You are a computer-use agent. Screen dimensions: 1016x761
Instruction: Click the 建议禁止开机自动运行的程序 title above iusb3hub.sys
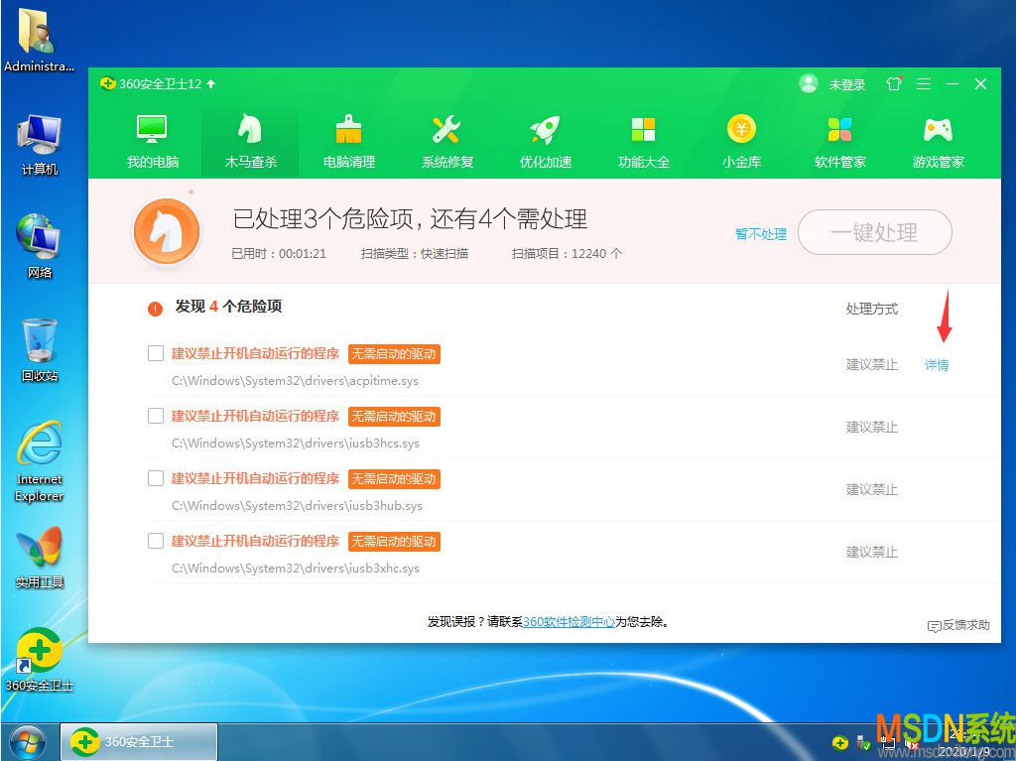(x=255, y=478)
